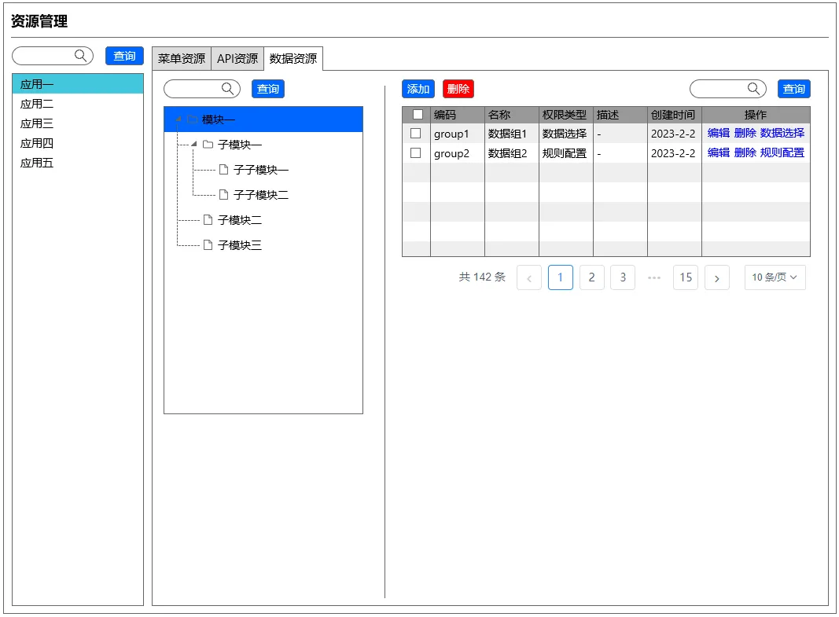839x617 pixels.
Task: Click 删除 link in group2 row
Action: [x=745, y=153]
